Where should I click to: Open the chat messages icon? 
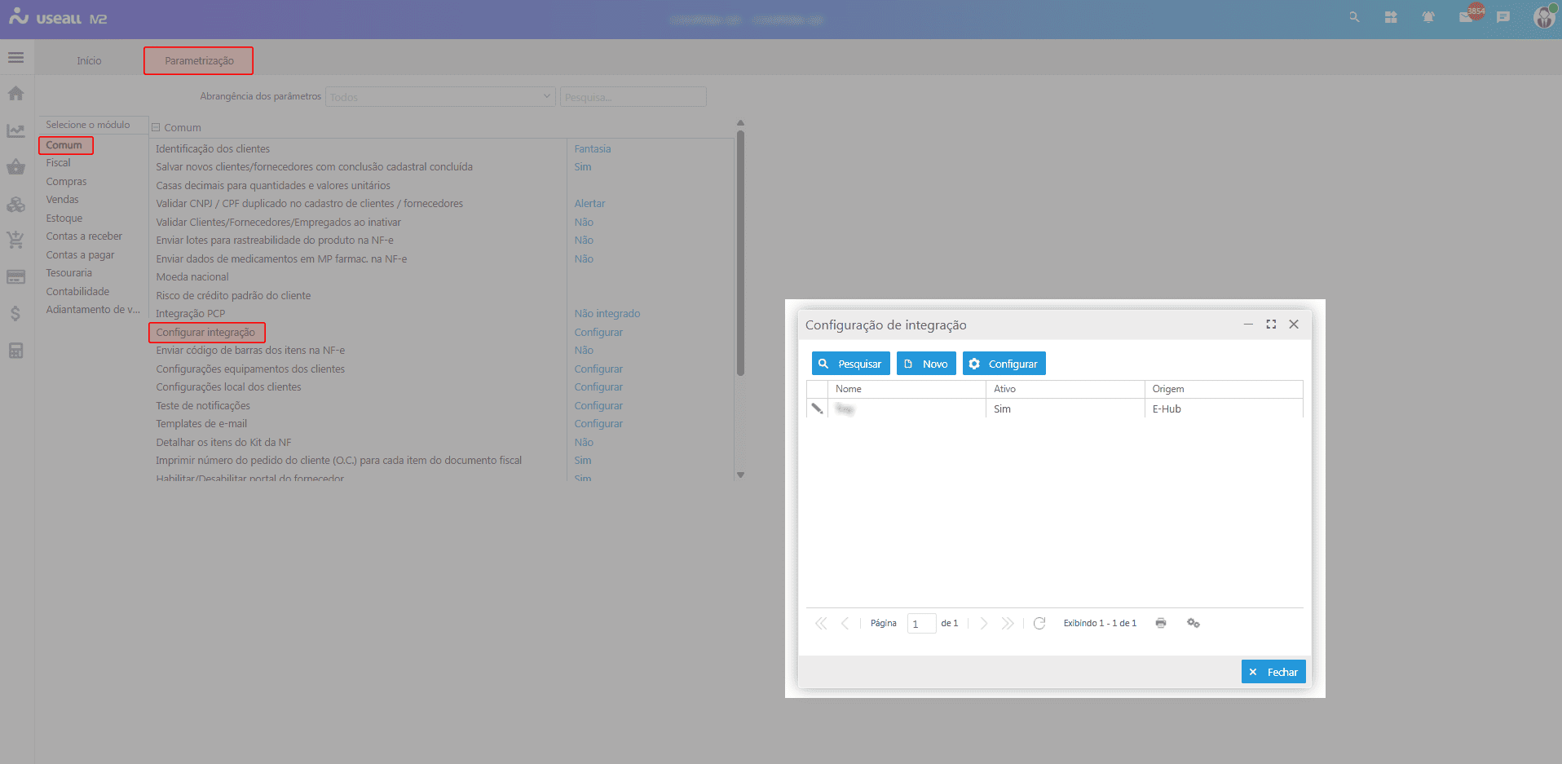(1503, 17)
